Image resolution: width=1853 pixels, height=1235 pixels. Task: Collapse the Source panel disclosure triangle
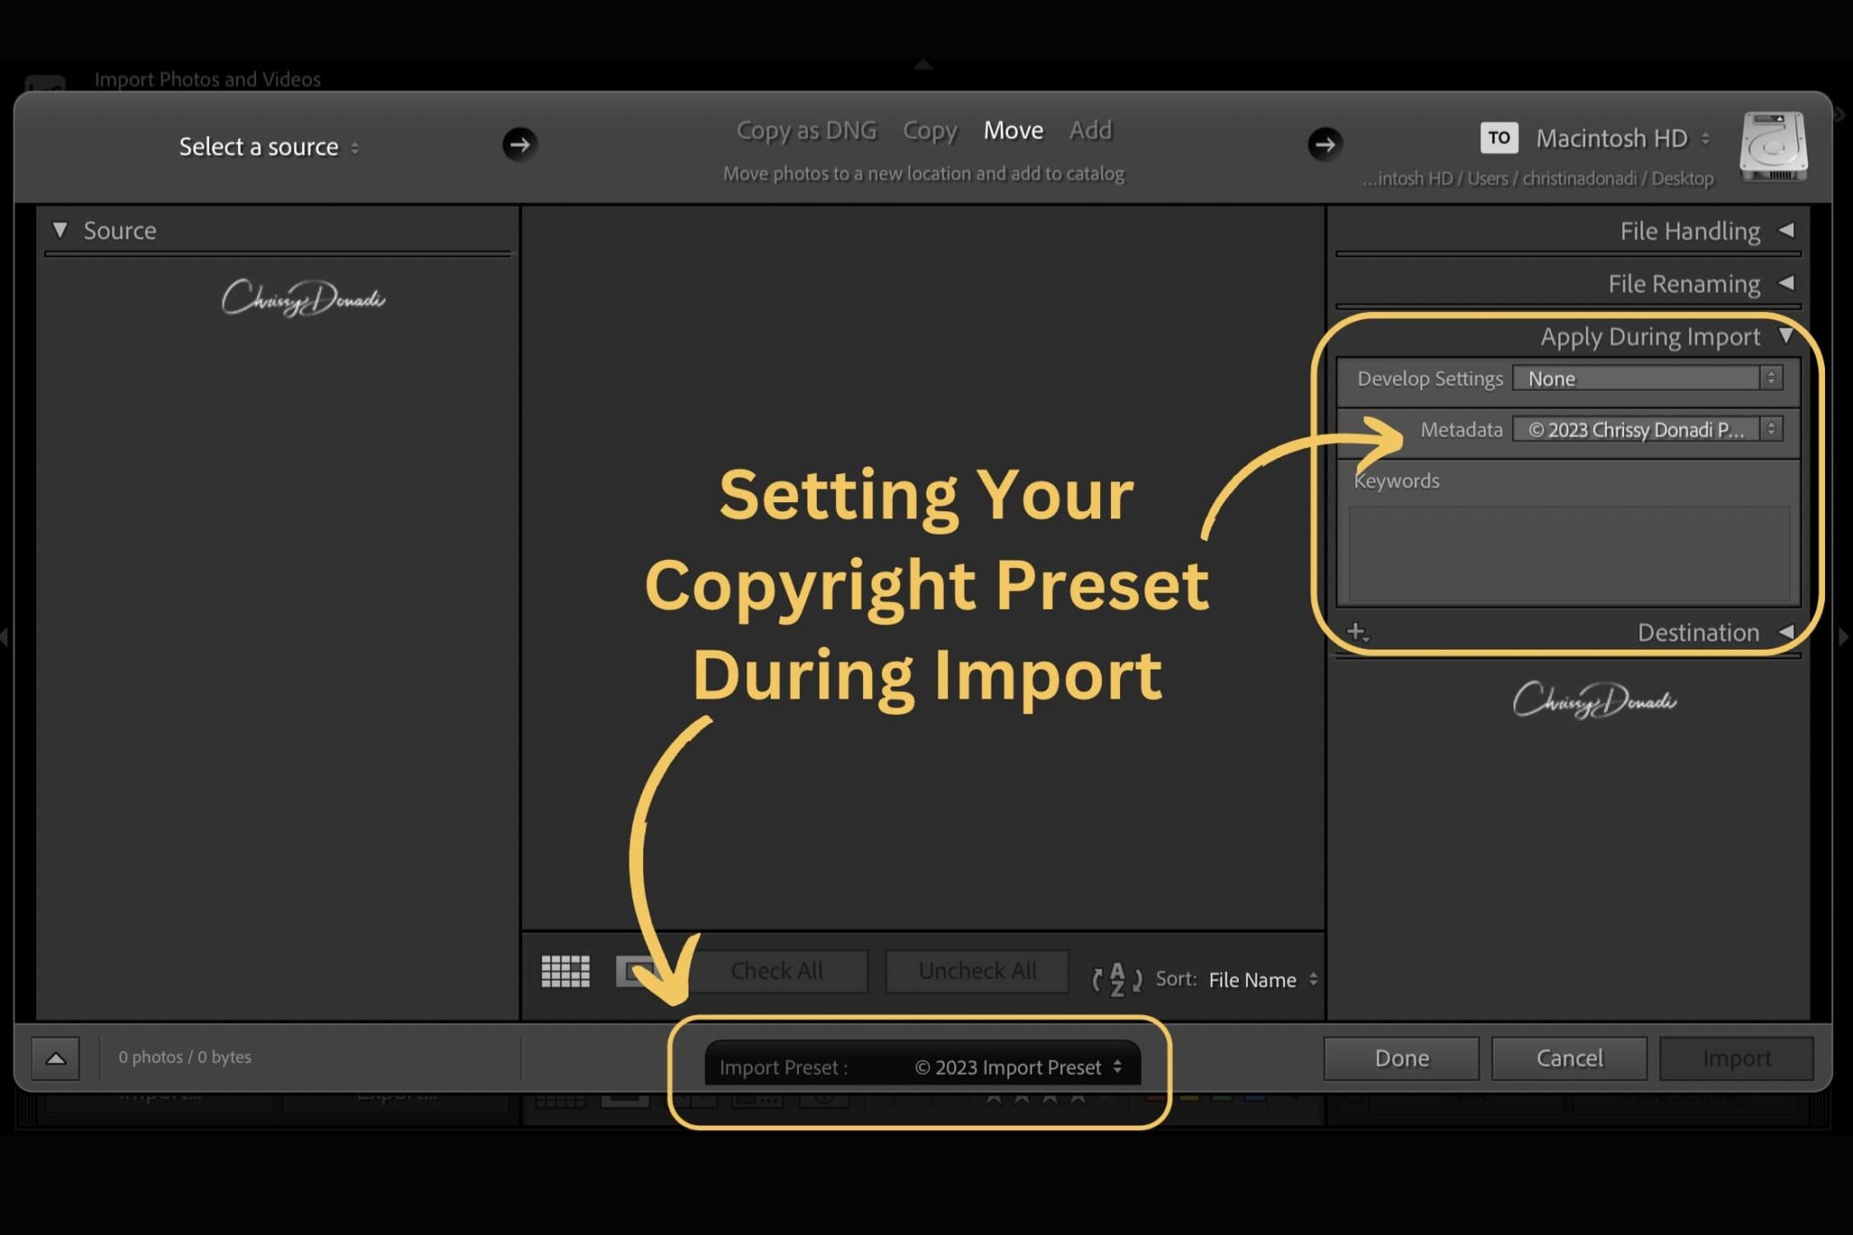(60, 230)
